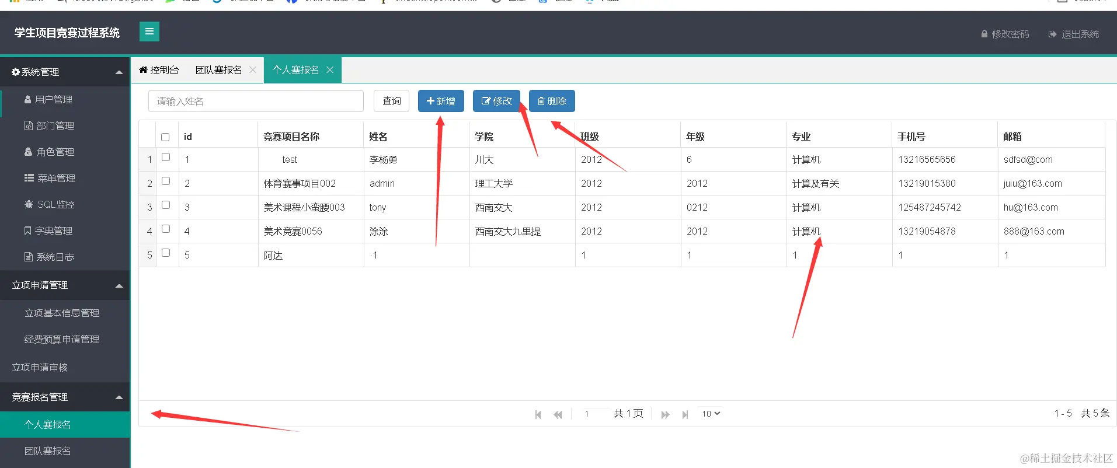Open 部门管理 in the sidebar
The image size is (1117, 468).
click(x=65, y=126)
